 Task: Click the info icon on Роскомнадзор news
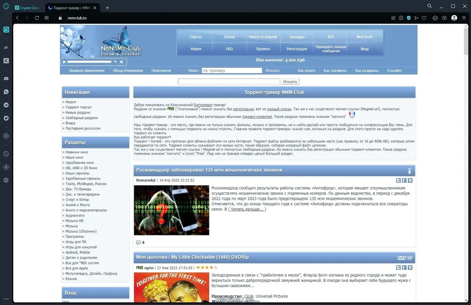click(x=409, y=171)
